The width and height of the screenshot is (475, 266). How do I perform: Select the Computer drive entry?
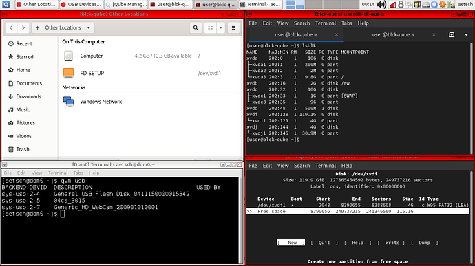(x=150, y=56)
